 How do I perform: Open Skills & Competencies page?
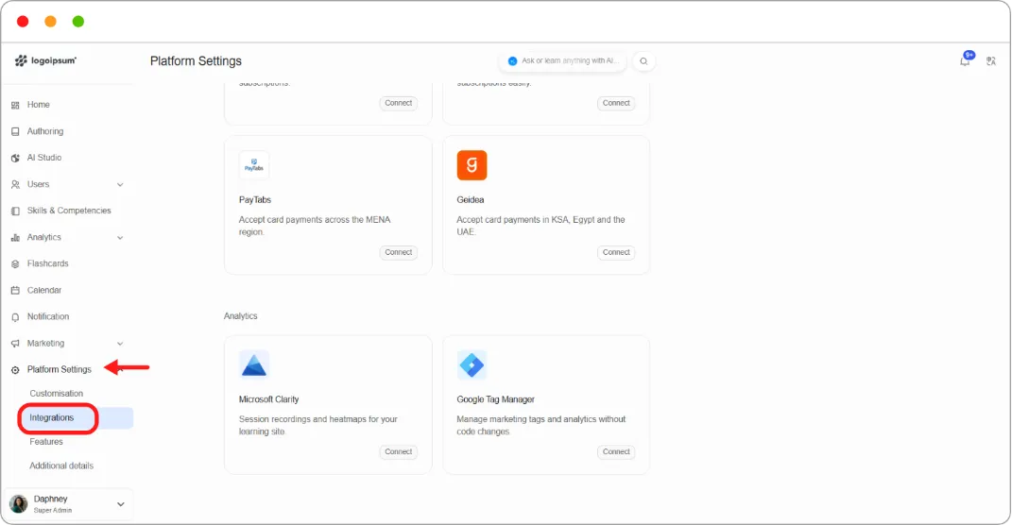point(69,211)
